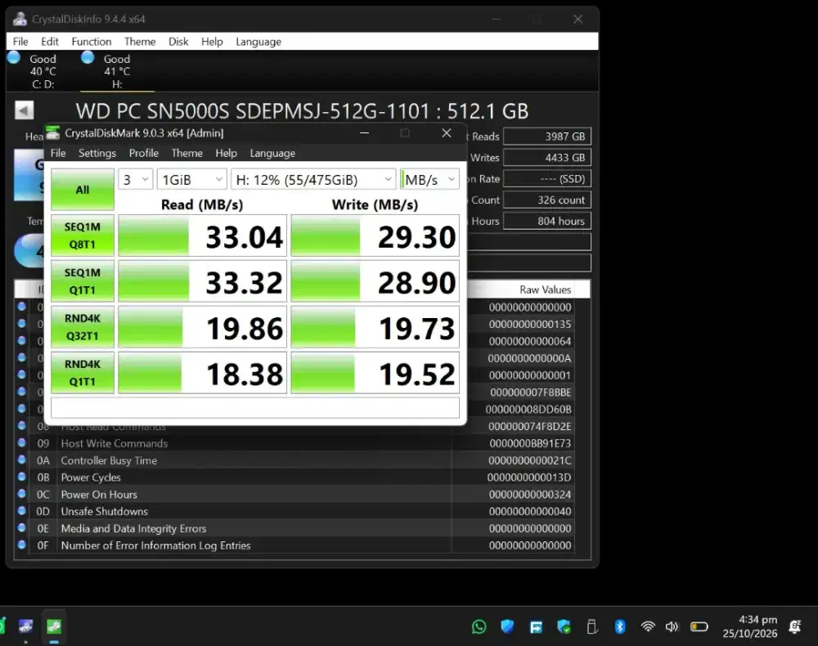Go to previous disk with arrow button
Viewport: 818px width, 646px height.
24,110
